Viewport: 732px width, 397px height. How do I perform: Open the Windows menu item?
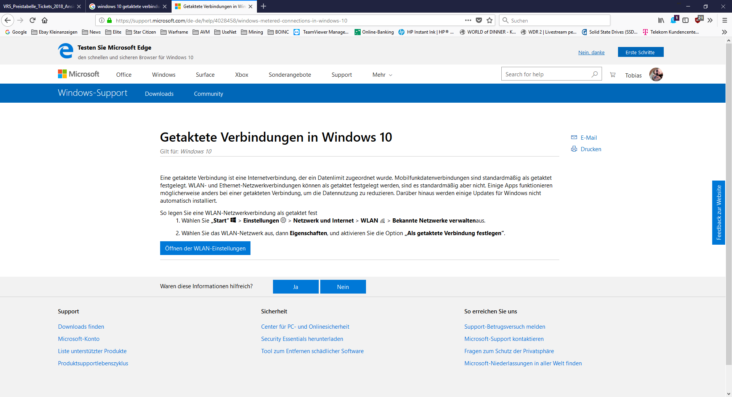tap(164, 75)
